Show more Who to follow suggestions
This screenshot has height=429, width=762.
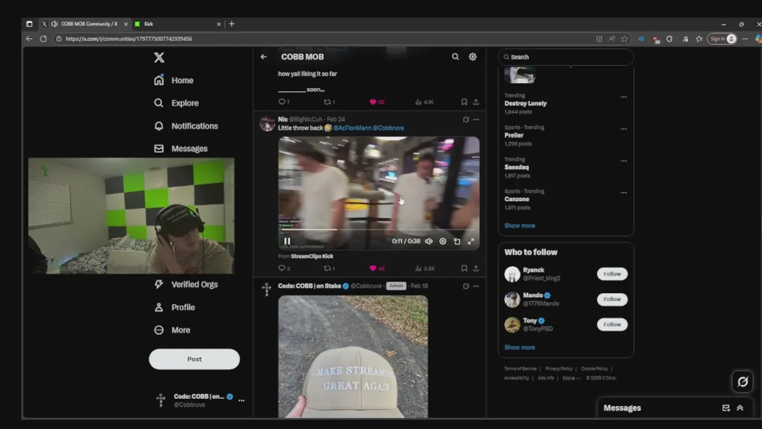click(520, 347)
